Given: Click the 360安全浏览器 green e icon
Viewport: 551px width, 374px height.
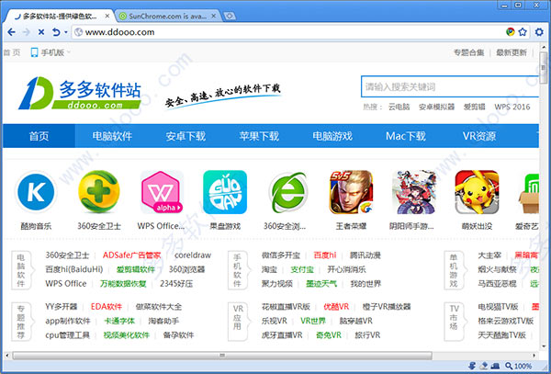Looking at the screenshot, I should point(288,192).
